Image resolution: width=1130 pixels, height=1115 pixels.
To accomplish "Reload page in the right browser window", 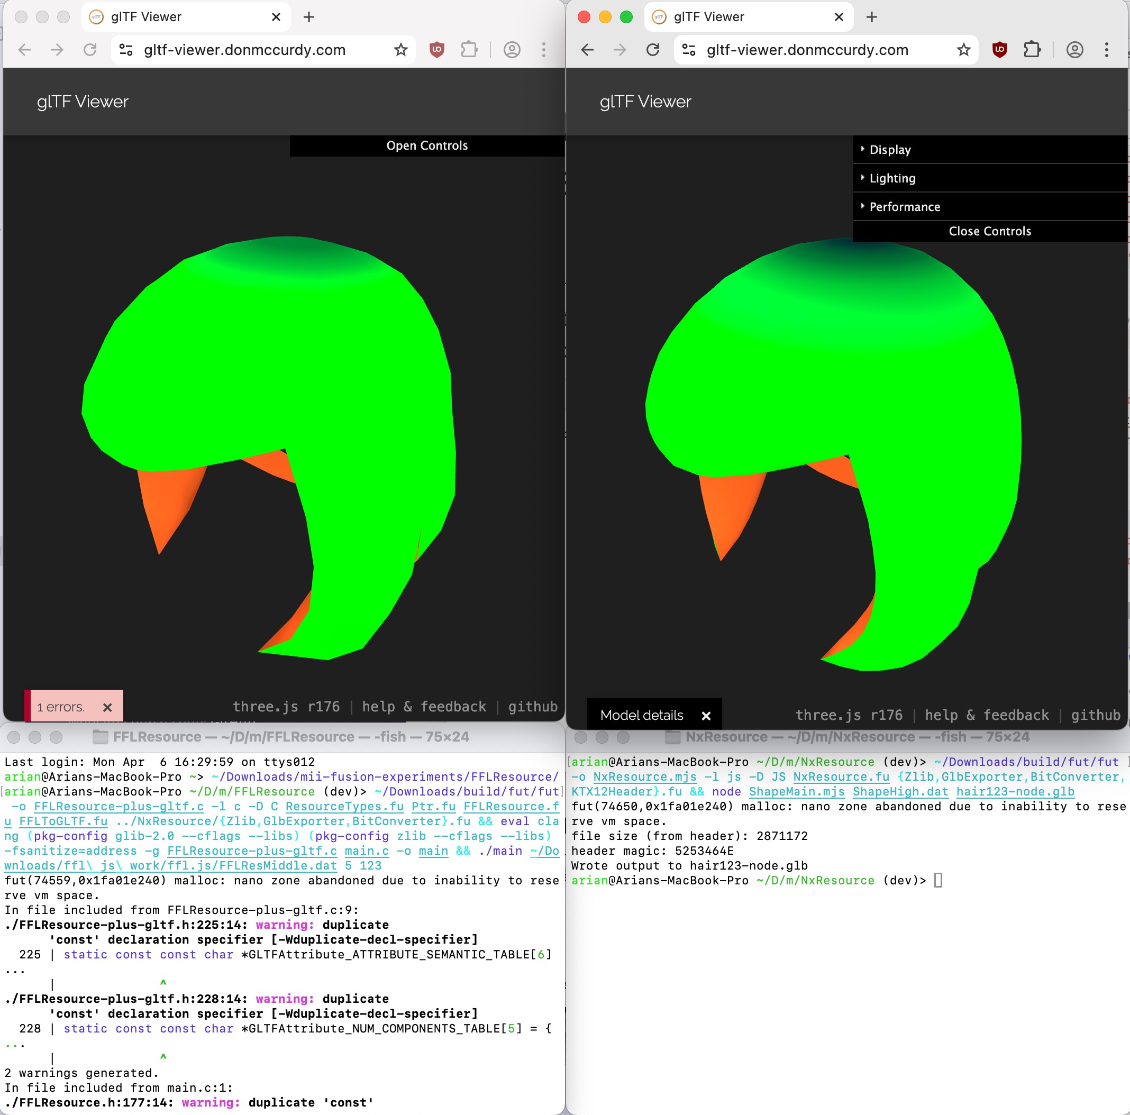I will click(653, 50).
